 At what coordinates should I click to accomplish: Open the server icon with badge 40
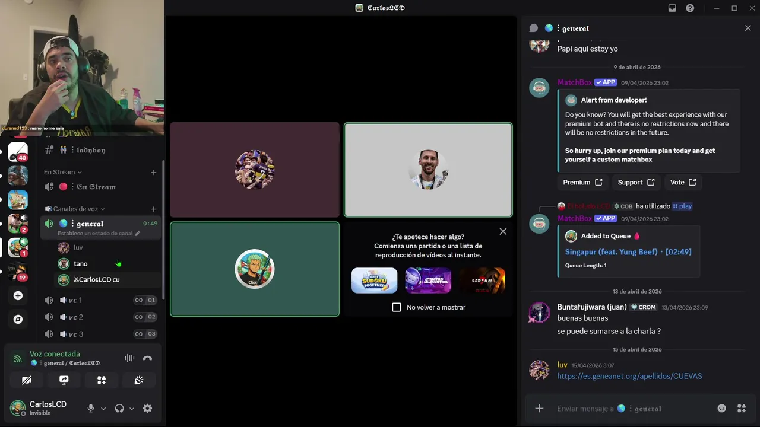18,152
